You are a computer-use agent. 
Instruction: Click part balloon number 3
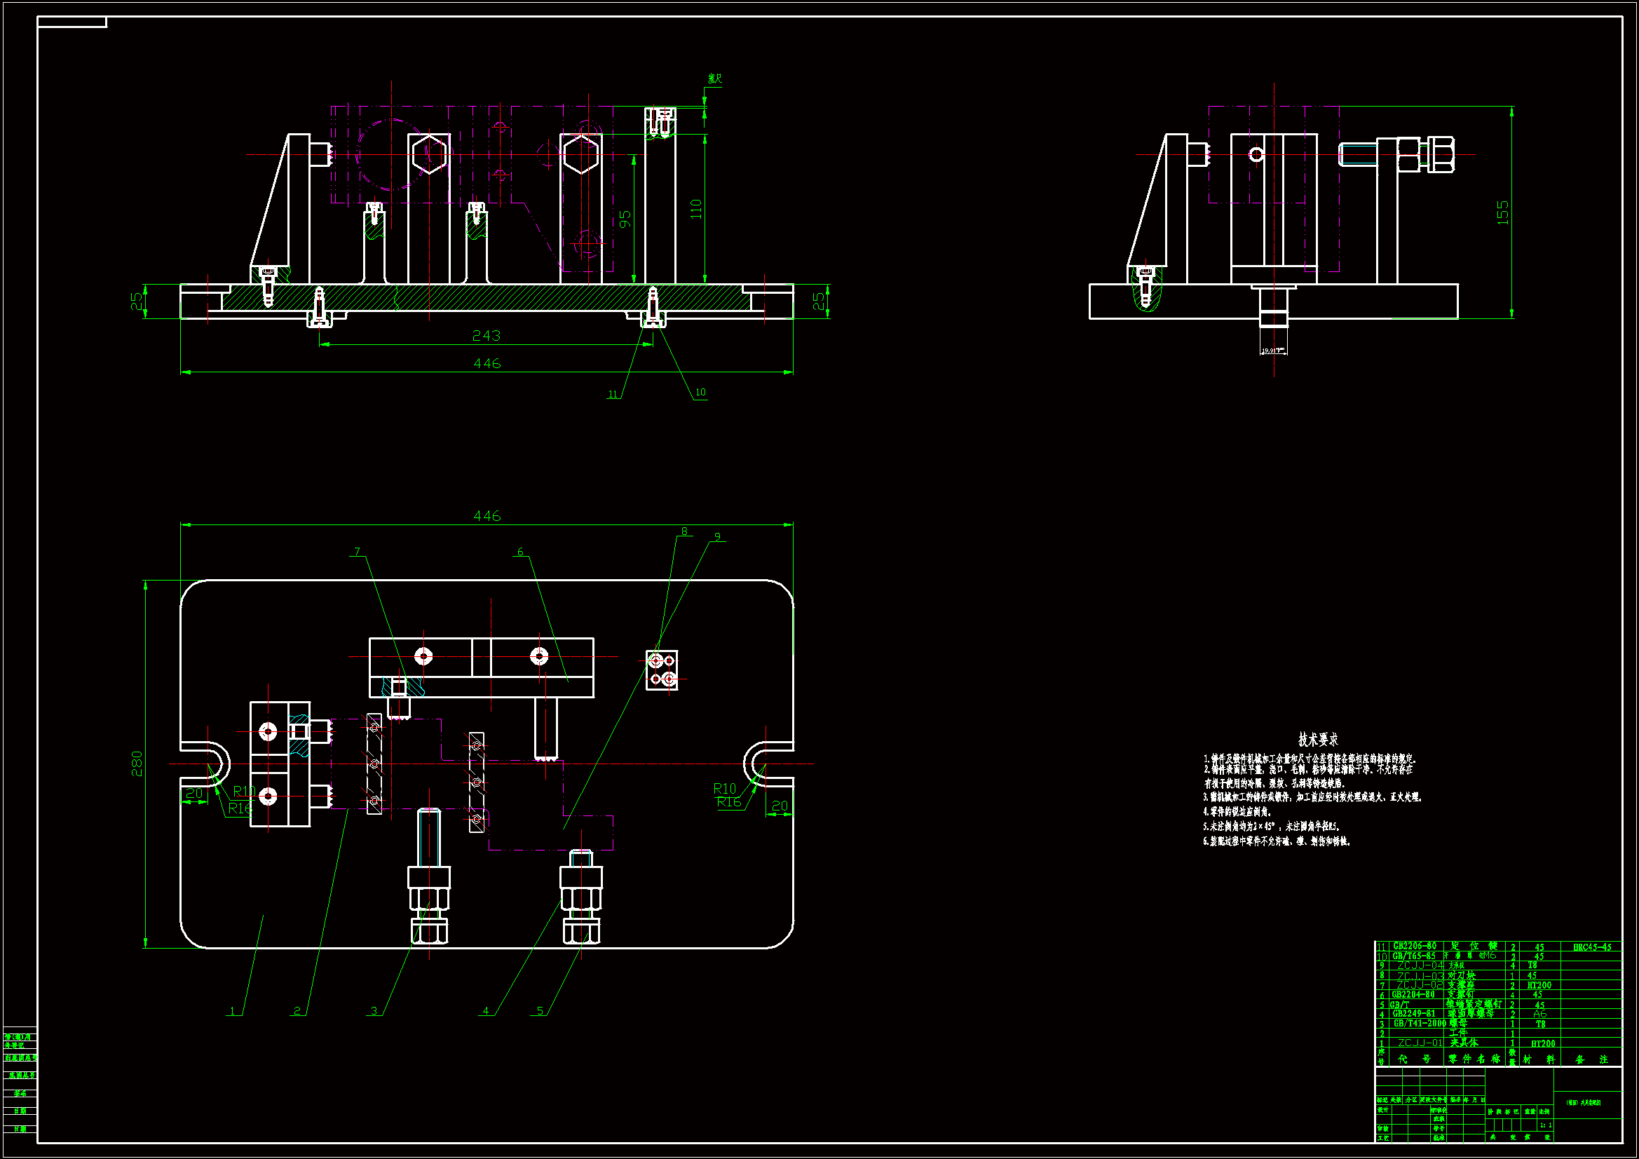coord(374,1010)
